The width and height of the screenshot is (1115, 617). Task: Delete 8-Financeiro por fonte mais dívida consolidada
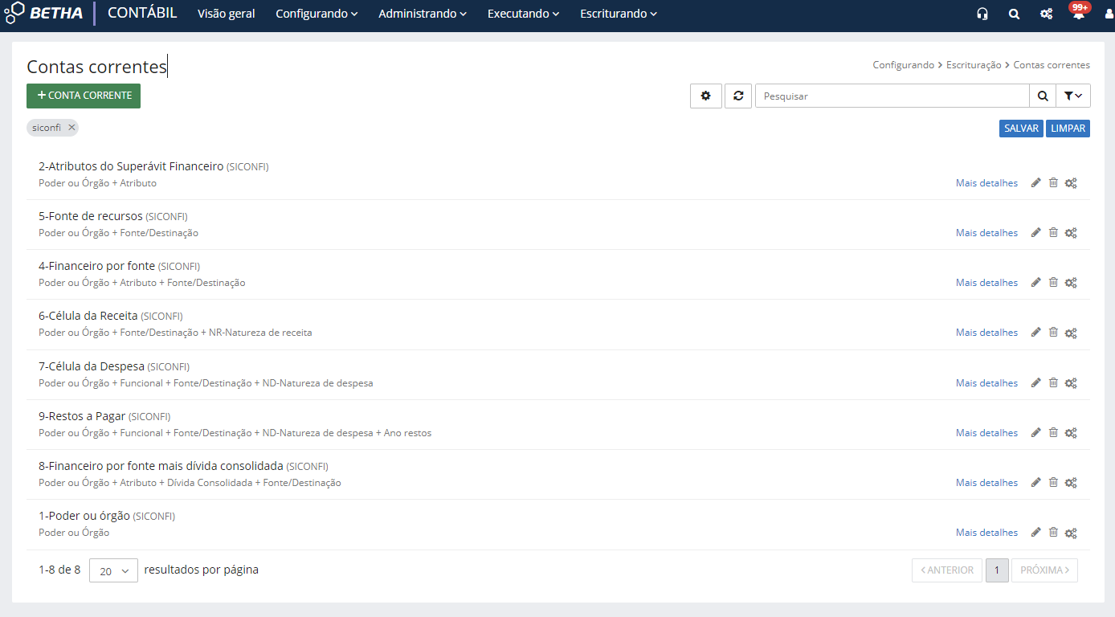tap(1053, 482)
